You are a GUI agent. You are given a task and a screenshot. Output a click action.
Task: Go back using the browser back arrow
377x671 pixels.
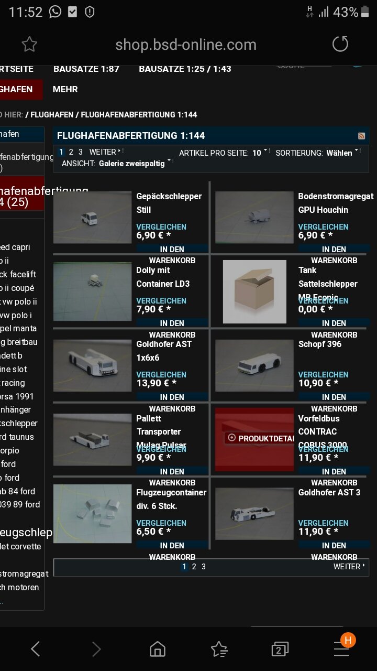[x=35, y=650]
